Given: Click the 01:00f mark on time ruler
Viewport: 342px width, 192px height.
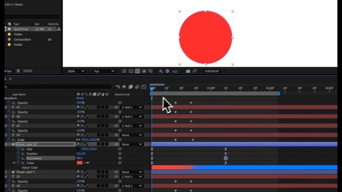Looking at the screenshot, I should 211,88.
